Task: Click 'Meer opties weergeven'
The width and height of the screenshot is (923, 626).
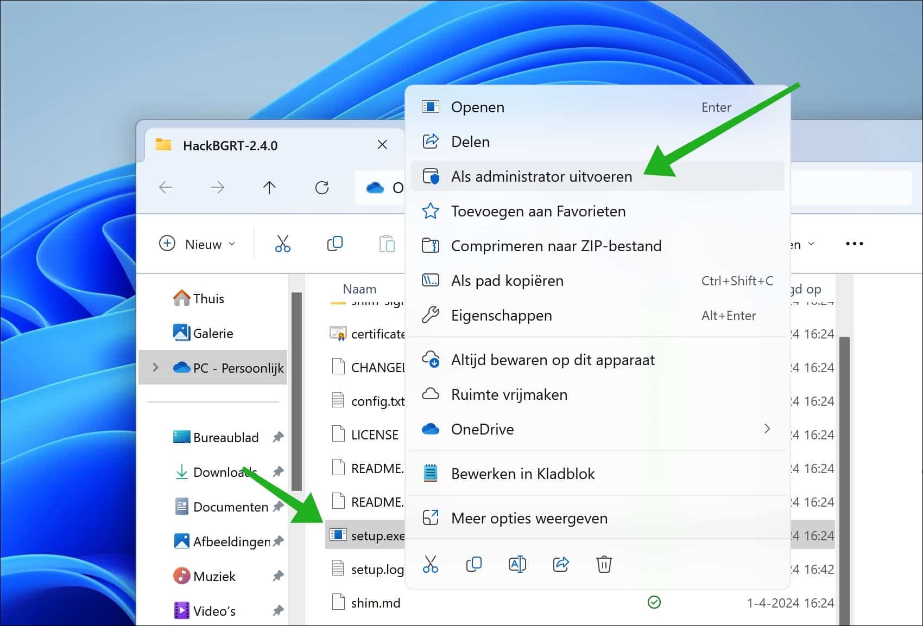Action: tap(529, 518)
